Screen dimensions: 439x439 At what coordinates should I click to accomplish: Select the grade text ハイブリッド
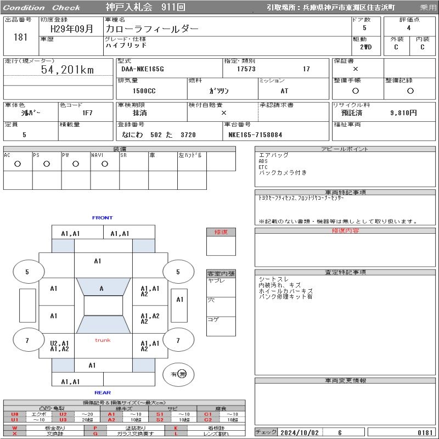pos(126,46)
